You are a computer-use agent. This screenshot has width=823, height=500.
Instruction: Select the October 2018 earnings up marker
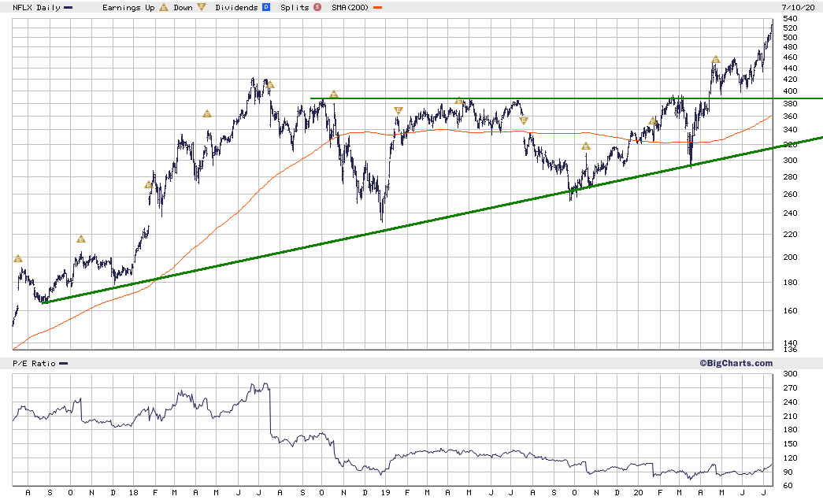(334, 94)
